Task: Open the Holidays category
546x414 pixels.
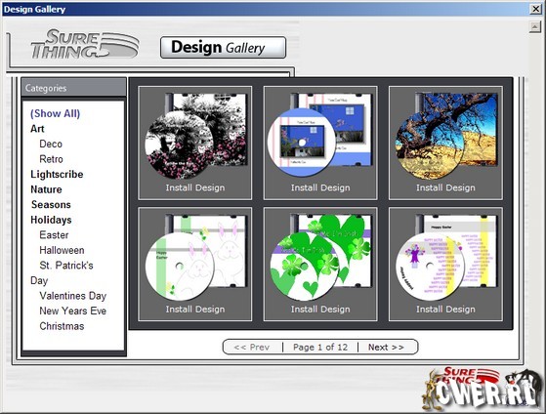Action: (51, 220)
